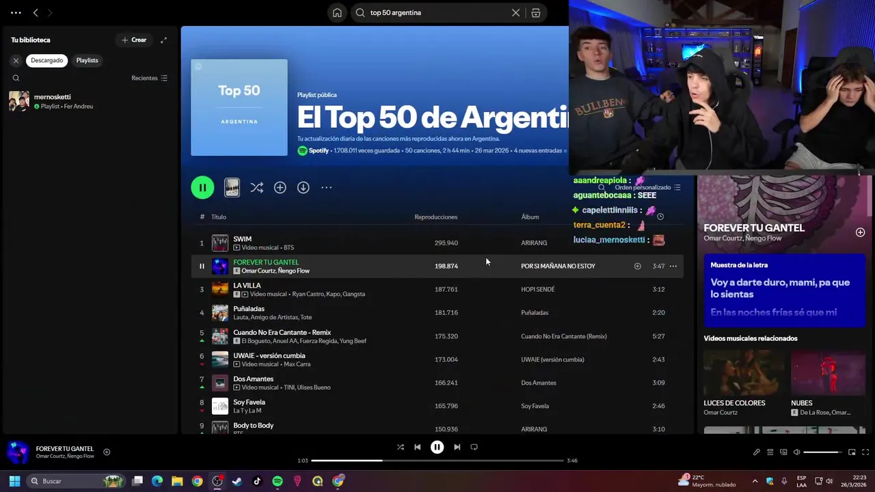Open album POR SI MAÑANA NO ESTOY
875x492 pixels.
[558, 266]
